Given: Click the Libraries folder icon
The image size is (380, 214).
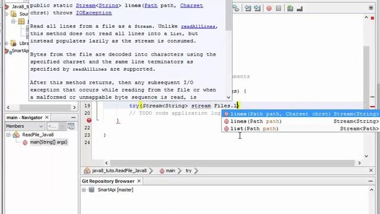Looking at the screenshot, I should [14, 43].
